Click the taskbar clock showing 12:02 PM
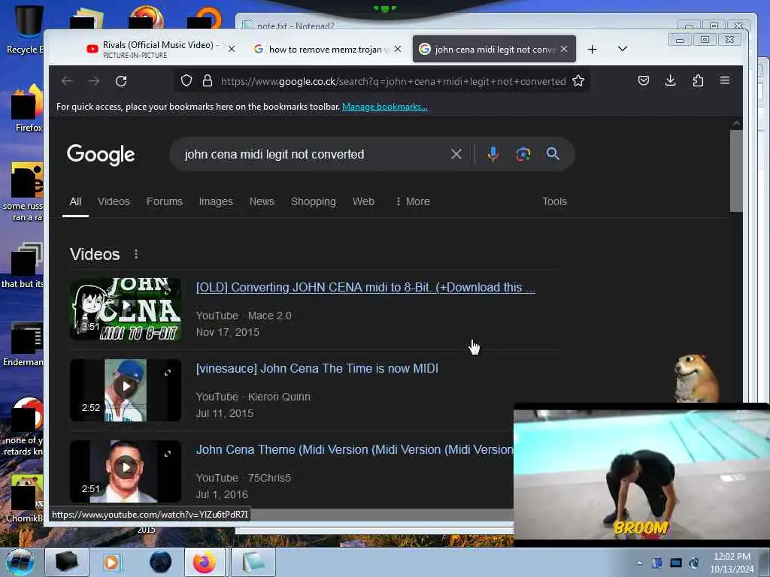 tap(732, 563)
